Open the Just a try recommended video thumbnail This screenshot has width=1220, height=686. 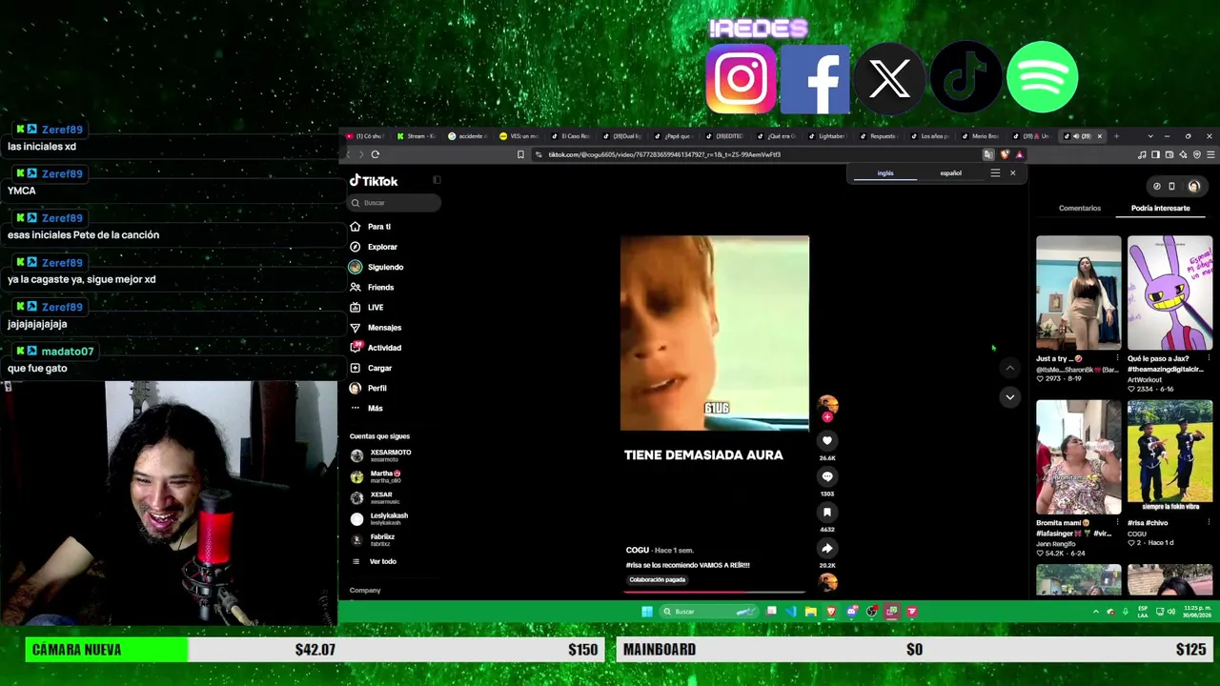(1079, 293)
